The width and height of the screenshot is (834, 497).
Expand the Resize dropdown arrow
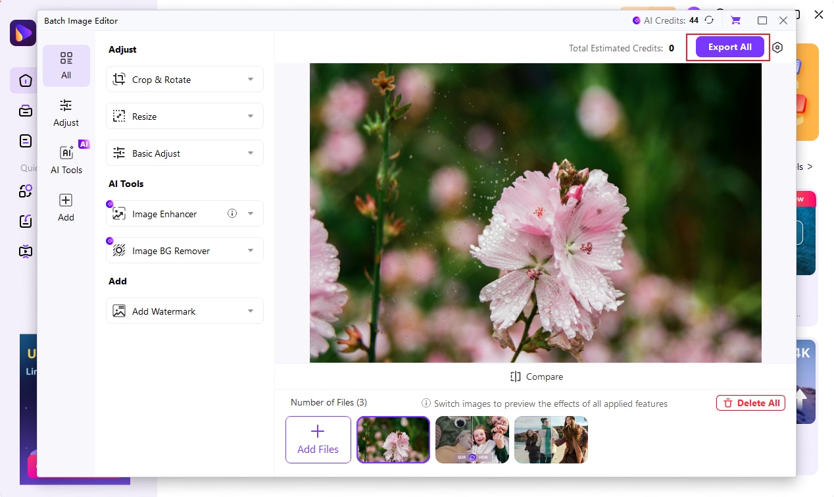pos(251,116)
